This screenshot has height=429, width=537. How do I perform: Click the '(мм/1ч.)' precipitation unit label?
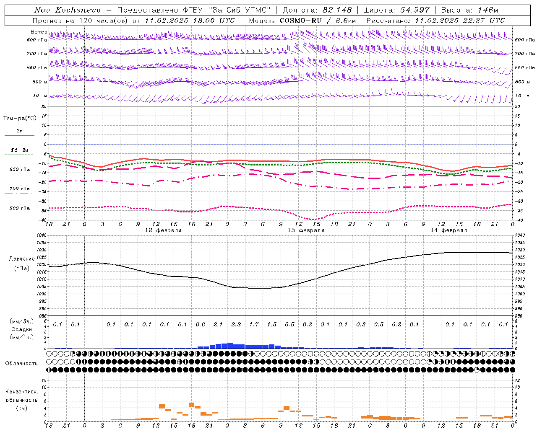click(21, 337)
